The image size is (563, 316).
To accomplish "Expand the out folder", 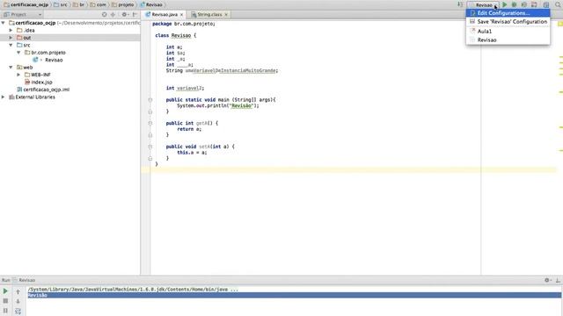I will click(11, 38).
